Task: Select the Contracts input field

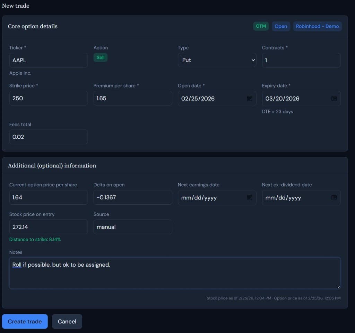Action: coord(301,60)
